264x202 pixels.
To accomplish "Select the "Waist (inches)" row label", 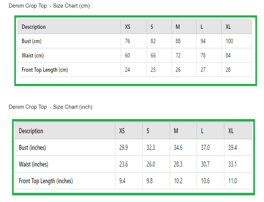I will [x=33, y=164].
